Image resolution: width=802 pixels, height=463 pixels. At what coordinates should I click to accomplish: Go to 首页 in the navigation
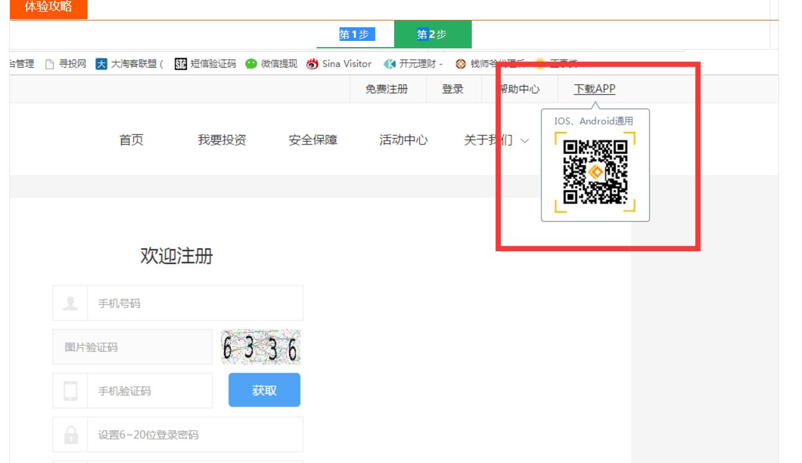(131, 140)
